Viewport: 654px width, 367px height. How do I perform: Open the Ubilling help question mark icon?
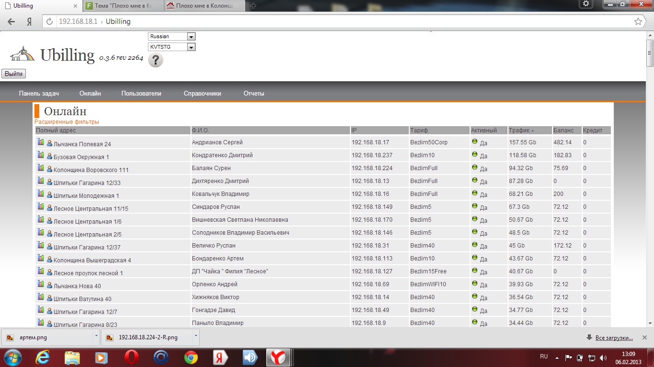[x=156, y=60]
